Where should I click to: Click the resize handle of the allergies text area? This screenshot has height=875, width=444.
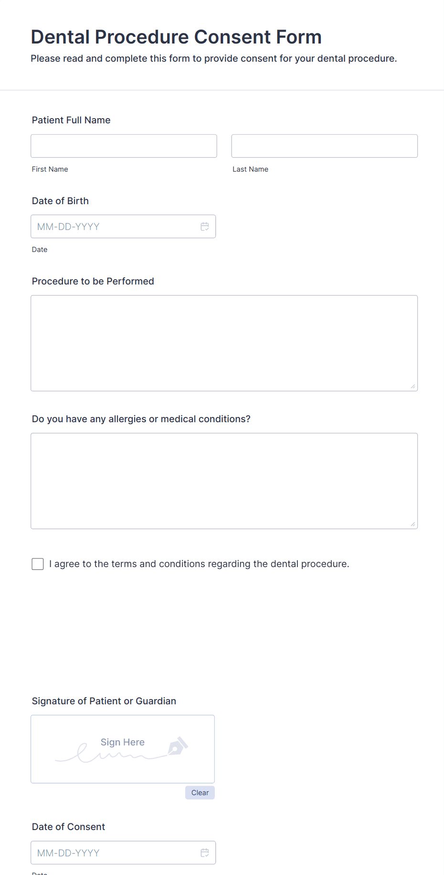pos(412,524)
